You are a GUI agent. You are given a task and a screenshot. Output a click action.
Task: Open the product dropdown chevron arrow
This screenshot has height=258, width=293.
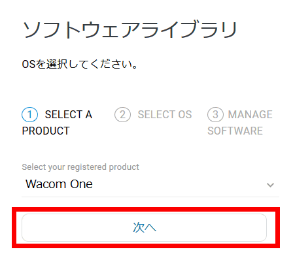(x=270, y=185)
